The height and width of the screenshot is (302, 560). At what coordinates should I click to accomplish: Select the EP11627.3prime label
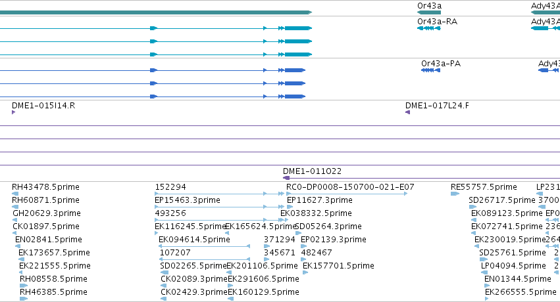[x=320, y=200]
